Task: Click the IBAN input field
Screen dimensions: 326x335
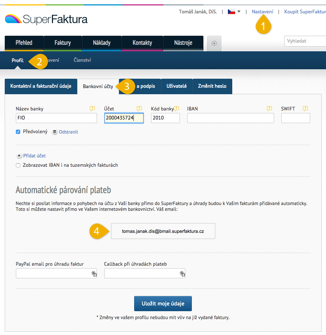Action: coord(230,118)
